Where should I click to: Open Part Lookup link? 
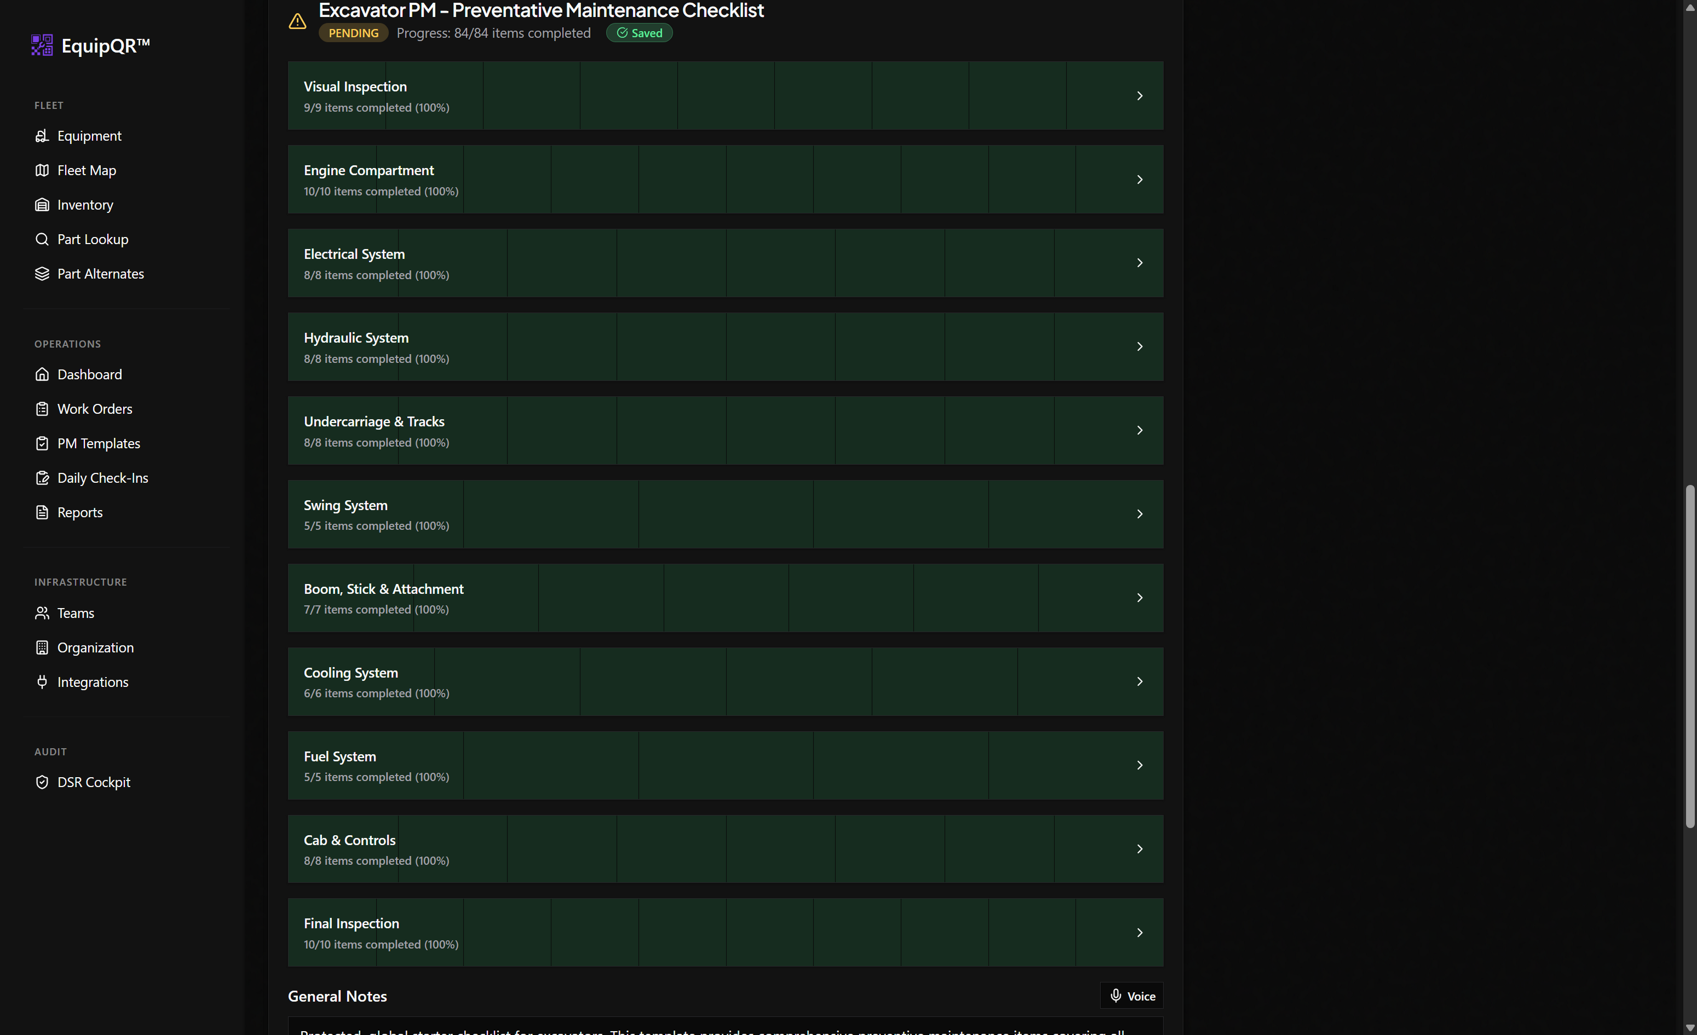pos(93,239)
